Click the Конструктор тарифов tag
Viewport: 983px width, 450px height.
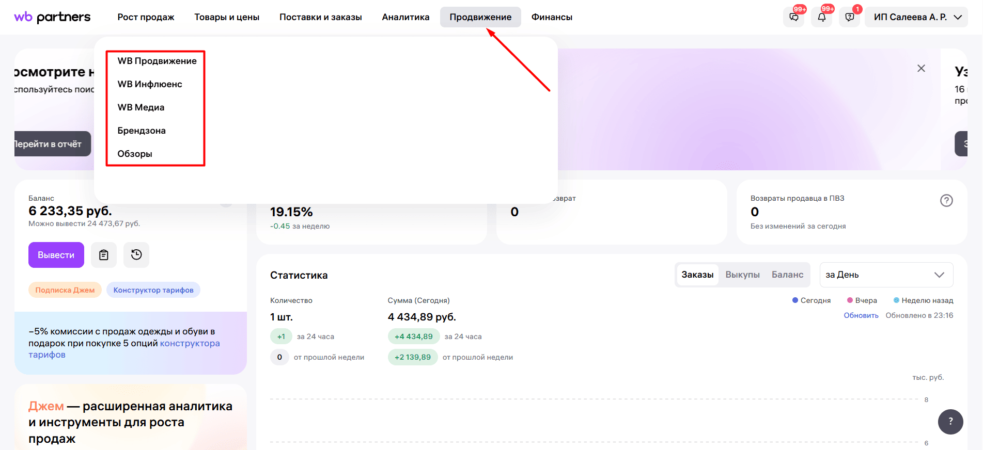pos(153,290)
